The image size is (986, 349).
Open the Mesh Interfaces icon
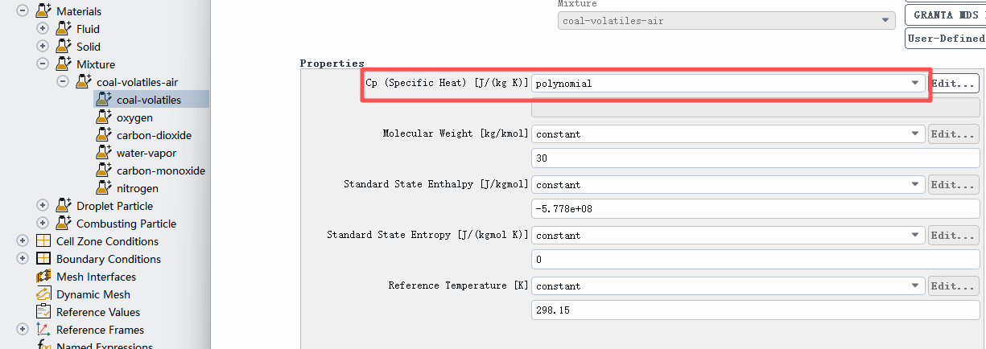click(x=43, y=277)
